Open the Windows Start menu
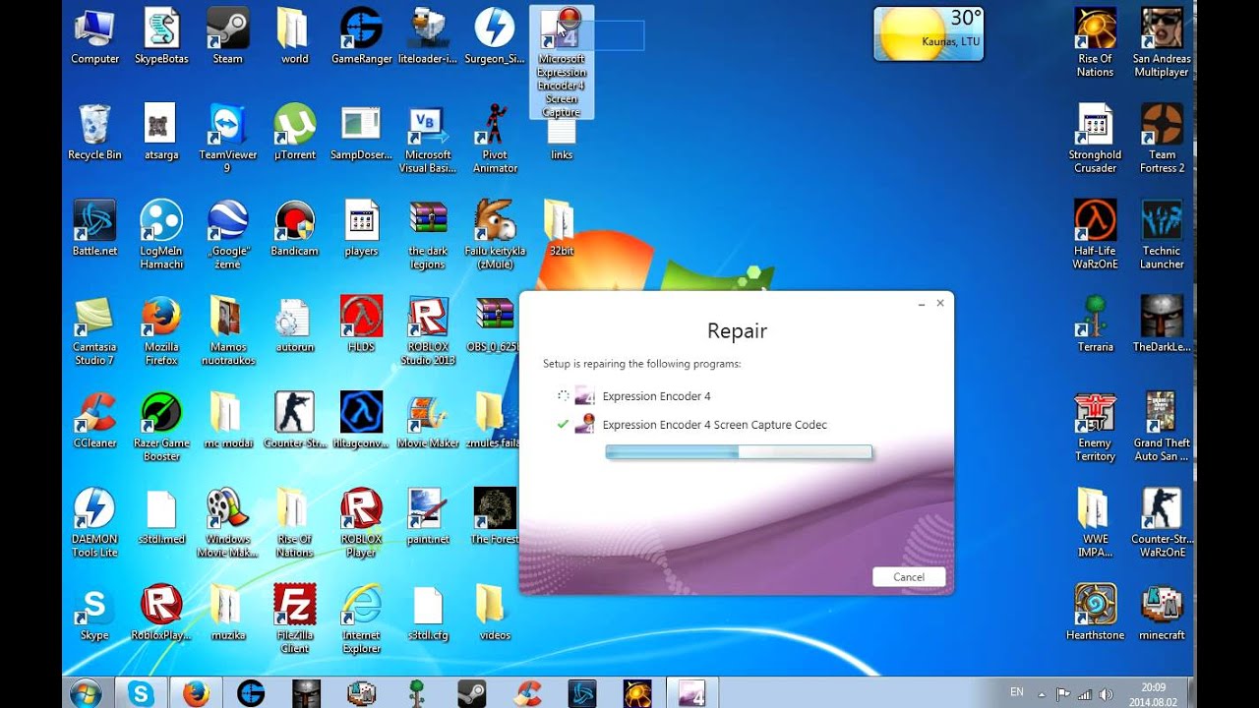The height and width of the screenshot is (708, 1259). tap(86, 693)
